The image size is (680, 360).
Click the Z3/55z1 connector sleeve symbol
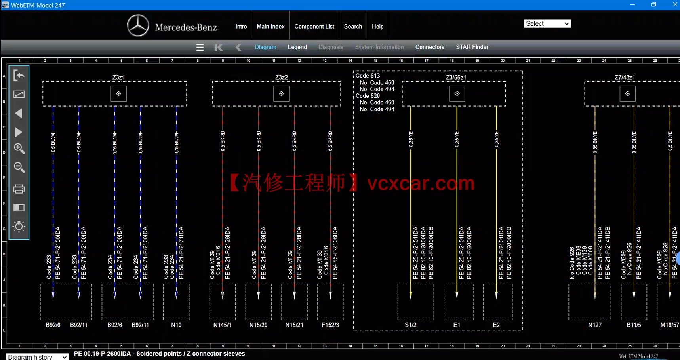pos(457,94)
